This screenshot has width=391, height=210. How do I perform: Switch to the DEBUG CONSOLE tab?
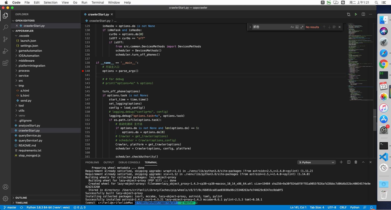(x=129, y=162)
